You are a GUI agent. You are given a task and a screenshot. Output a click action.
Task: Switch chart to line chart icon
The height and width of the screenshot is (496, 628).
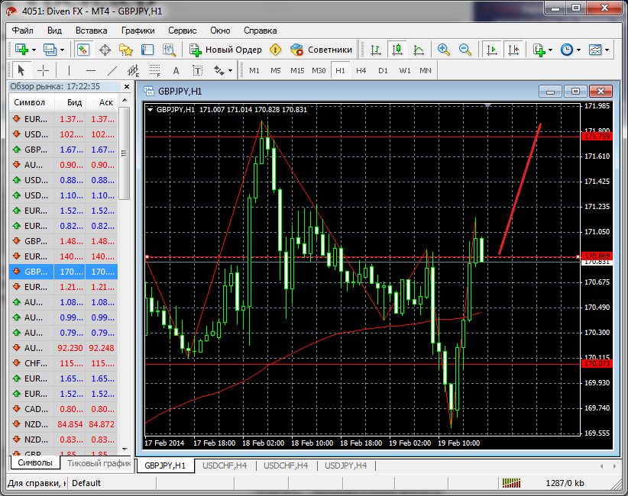[x=419, y=50]
